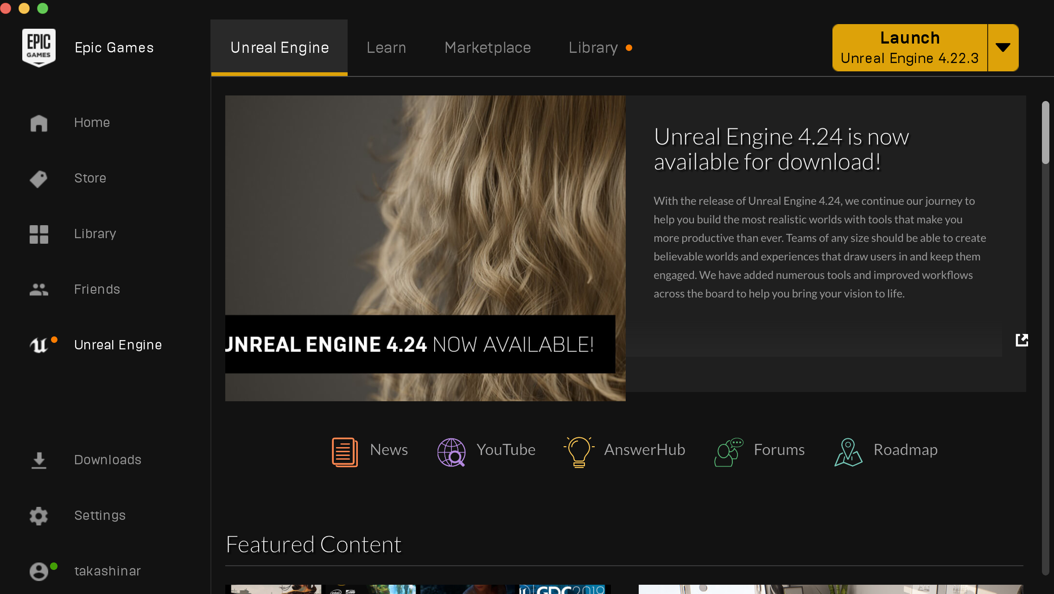Image resolution: width=1054 pixels, height=594 pixels.
Task: Expand the Launch engine version dropdown arrow
Action: (x=1003, y=48)
